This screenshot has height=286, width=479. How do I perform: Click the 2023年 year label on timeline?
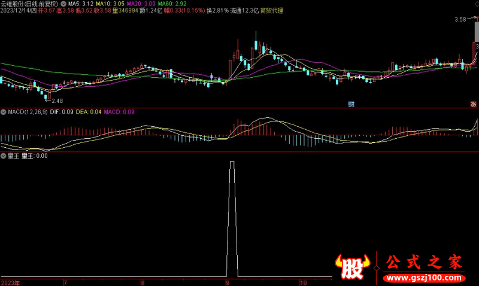click(11, 282)
